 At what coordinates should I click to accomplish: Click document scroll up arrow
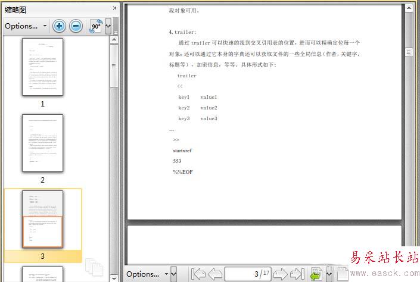coord(409,8)
